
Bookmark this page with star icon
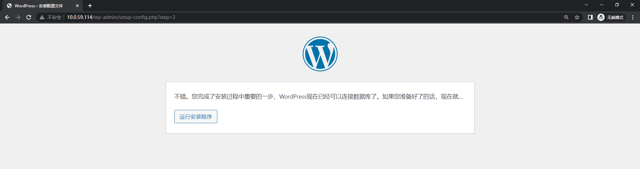(577, 17)
